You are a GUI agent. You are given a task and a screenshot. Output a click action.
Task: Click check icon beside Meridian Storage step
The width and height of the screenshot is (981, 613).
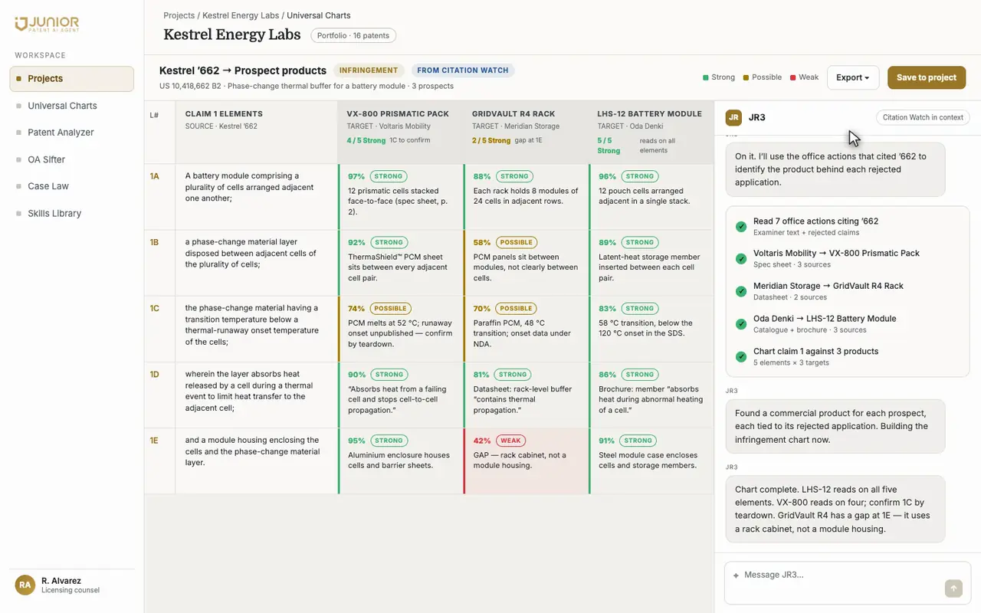point(741,291)
